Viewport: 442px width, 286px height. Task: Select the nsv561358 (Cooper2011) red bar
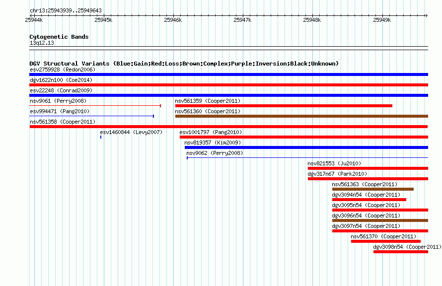(228, 127)
